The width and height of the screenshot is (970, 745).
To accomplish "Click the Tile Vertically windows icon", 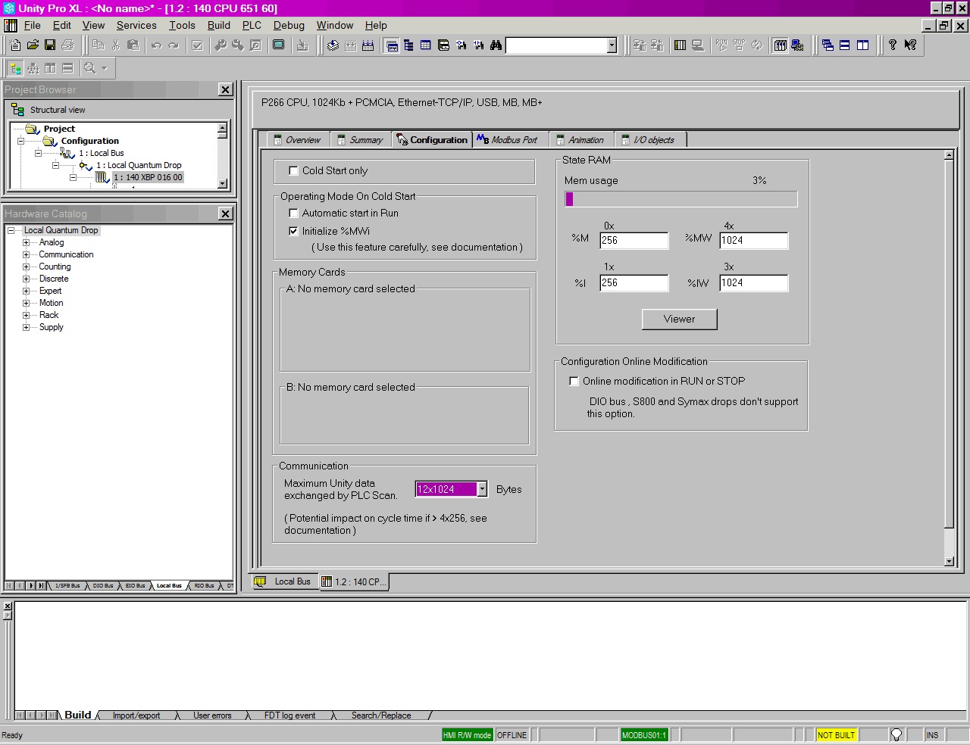I will click(x=862, y=45).
